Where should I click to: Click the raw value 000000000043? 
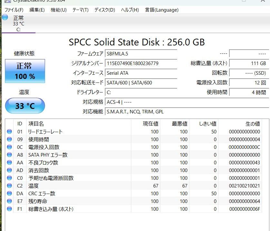click(245, 163)
